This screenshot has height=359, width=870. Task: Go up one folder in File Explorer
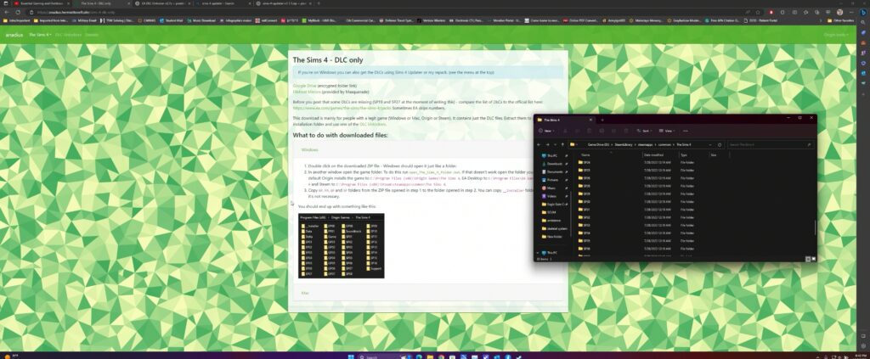coord(562,144)
